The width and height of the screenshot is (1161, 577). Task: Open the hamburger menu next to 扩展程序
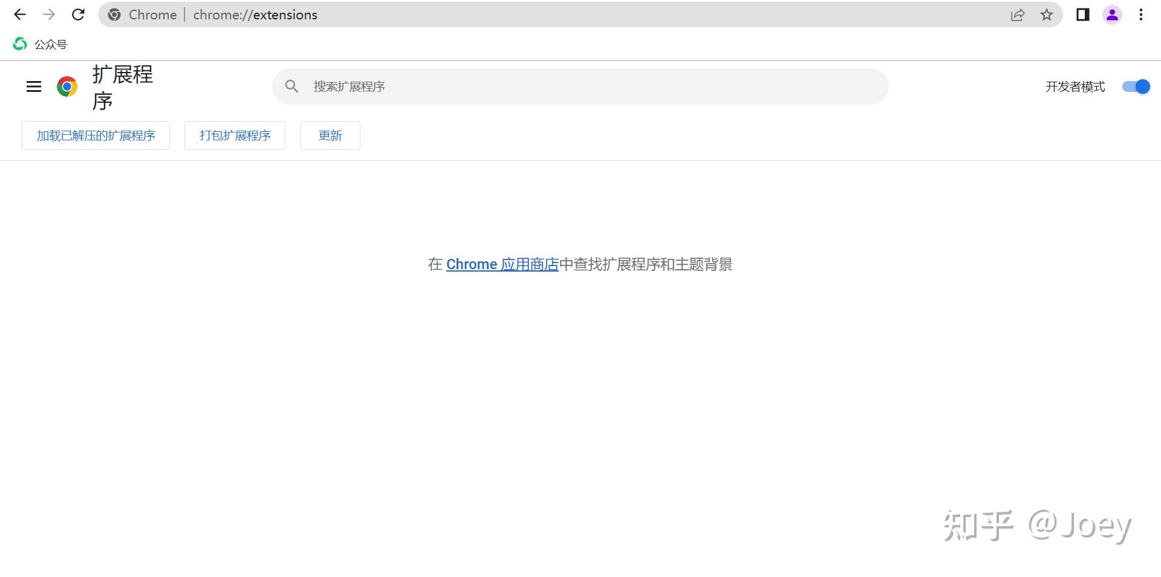pyautogui.click(x=33, y=86)
